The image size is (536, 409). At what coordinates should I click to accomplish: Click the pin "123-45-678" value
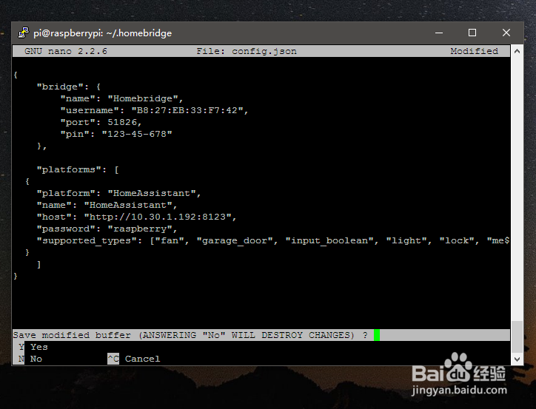point(137,134)
